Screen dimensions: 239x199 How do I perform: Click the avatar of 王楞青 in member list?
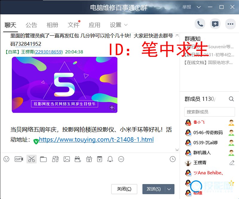pyautogui.click(x=188, y=163)
